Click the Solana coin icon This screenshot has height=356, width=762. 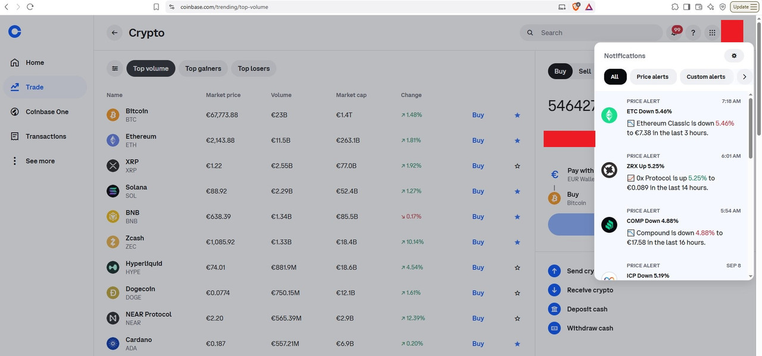click(x=113, y=191)
